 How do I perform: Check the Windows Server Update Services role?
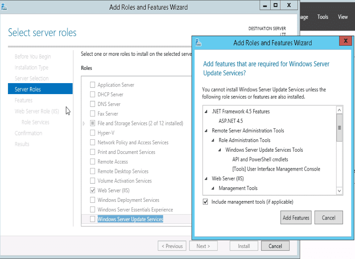click(92, 219)
